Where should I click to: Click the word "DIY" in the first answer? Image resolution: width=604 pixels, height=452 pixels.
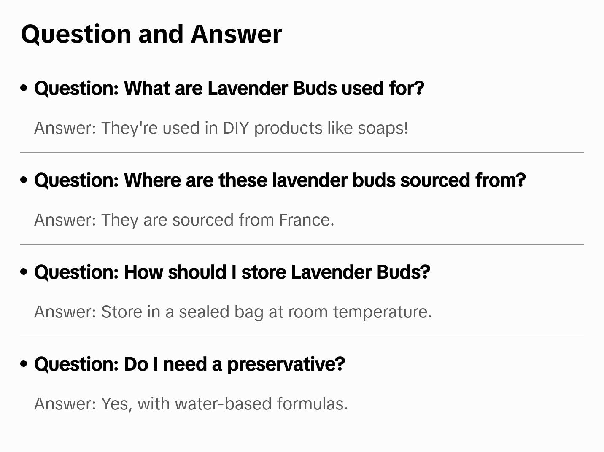point(236,128)
